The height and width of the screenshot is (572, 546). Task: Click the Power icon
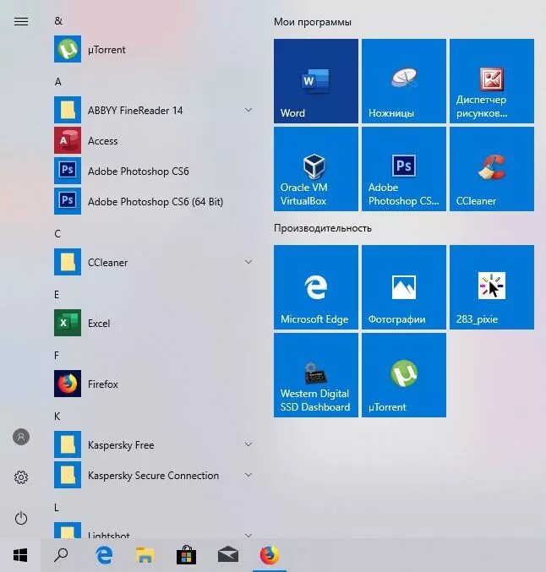point(21,519)
